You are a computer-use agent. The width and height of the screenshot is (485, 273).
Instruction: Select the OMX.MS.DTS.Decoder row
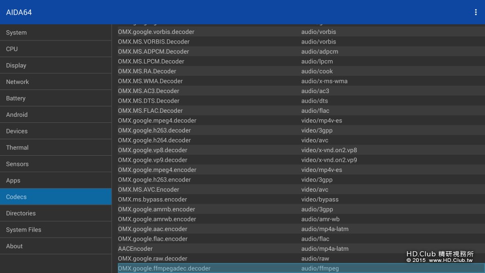(x=301, y=101)
